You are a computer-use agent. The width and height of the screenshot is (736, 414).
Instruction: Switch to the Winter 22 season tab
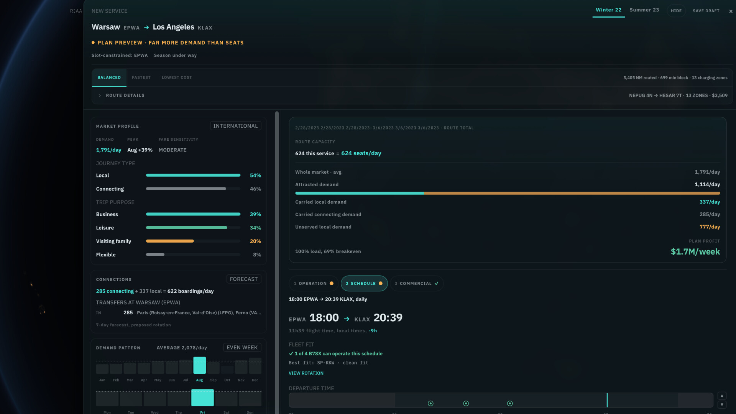(x=608, y=10)
